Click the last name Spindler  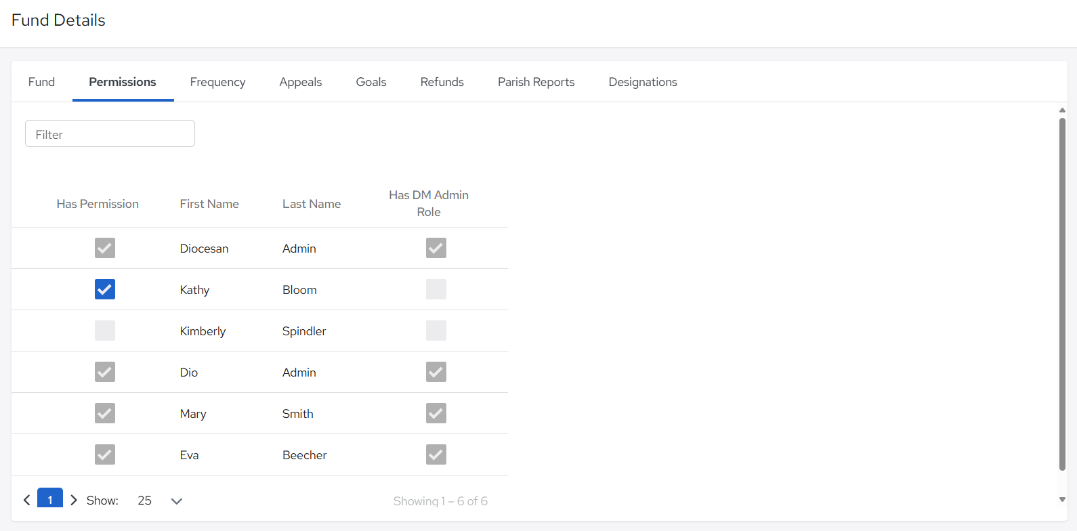[x=304, y=331]
